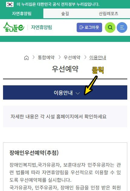Click the 자세한 내용은 notice box
This screenshot has height=191, width=130.
[x=65, y=116]
